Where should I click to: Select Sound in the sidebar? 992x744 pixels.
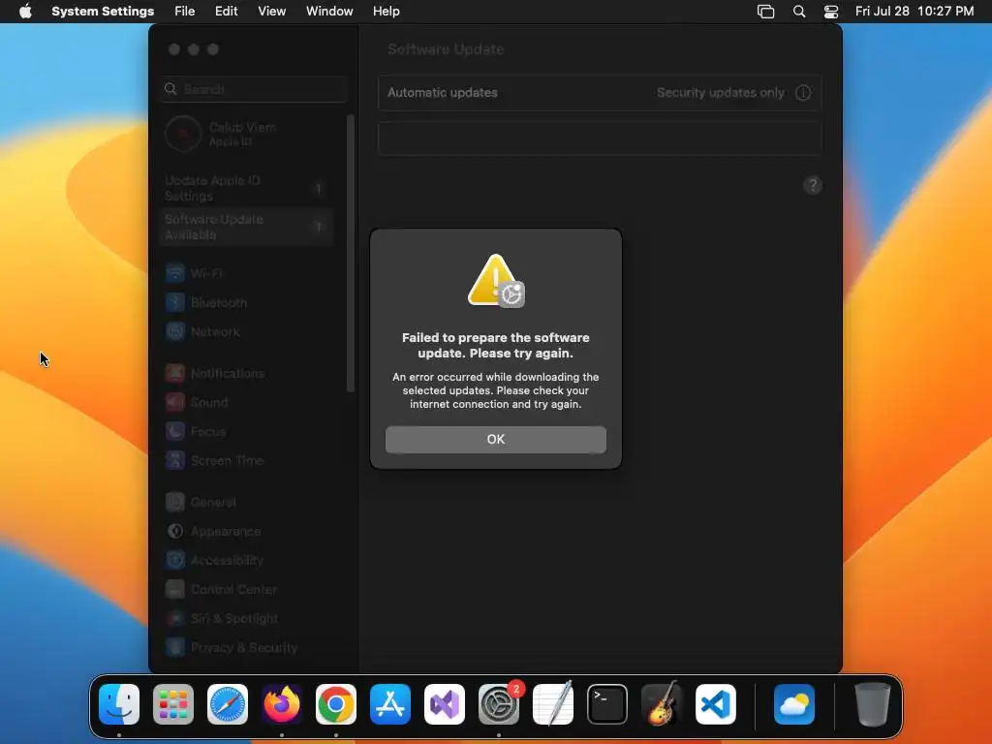pos(247,402)
